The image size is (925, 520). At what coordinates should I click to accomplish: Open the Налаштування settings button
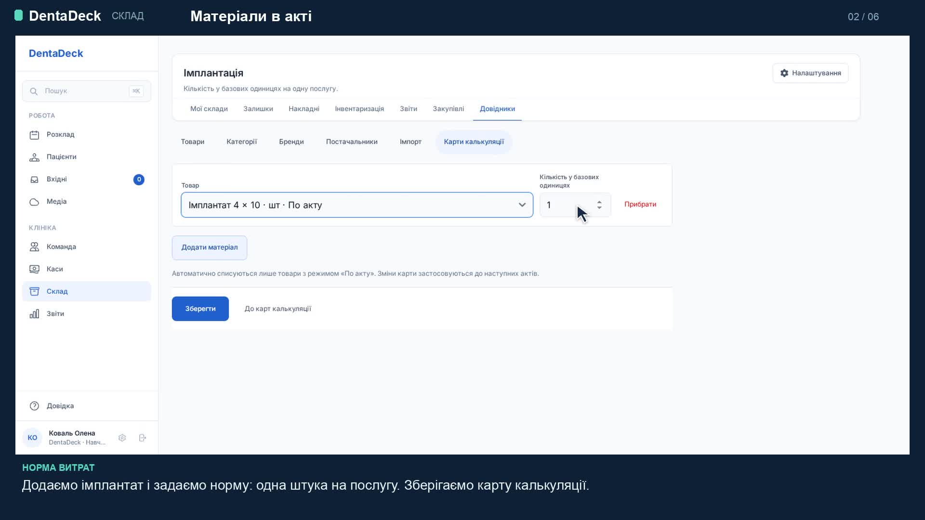point(810,73)
